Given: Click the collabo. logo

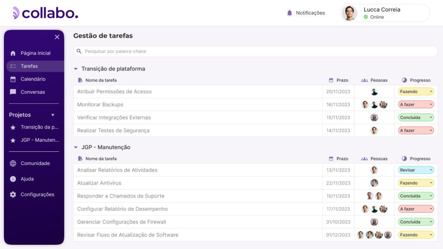Looking at the screenshot, I should point(45,13).
